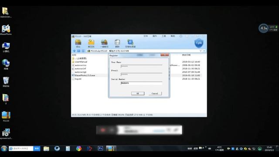Screen dimensions: 279x157
Task: Open the Administrator folder desktop icon
Action: click(6, 13)
